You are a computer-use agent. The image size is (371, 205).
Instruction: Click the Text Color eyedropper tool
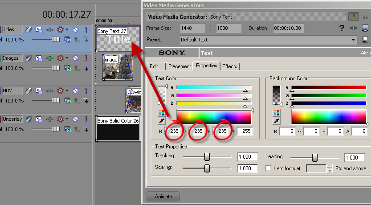tap(161, 121)
